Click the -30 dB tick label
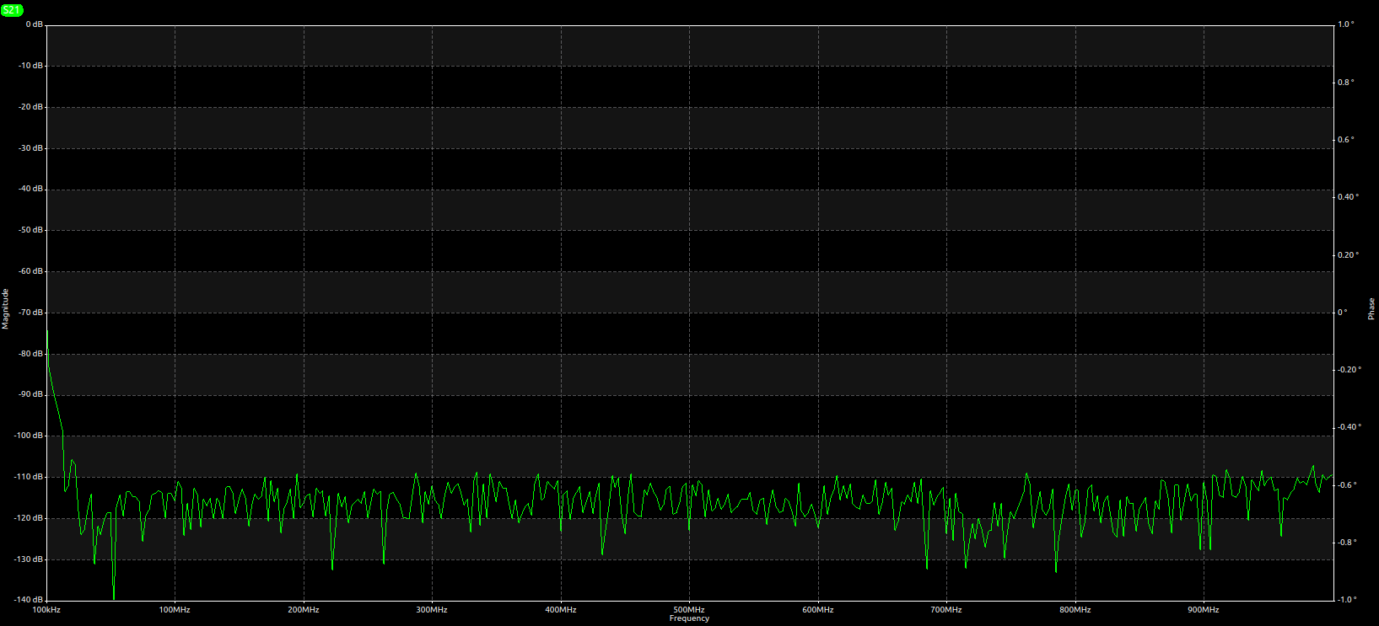The width and height of the screenshot is (1379, 626). (31, 148)
